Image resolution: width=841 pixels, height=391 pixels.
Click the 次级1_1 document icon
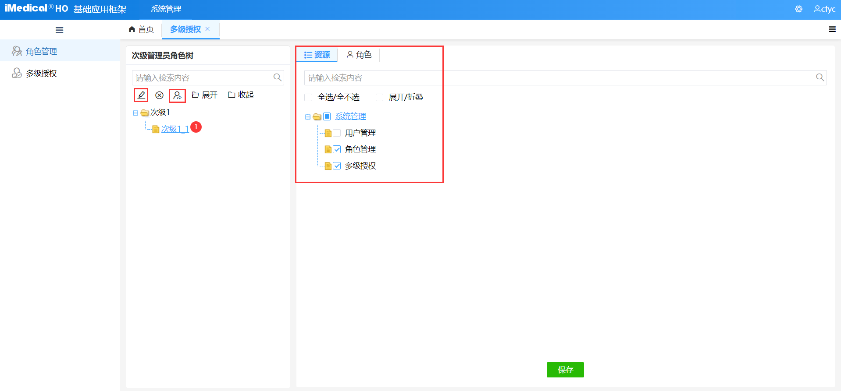point(156,129)
